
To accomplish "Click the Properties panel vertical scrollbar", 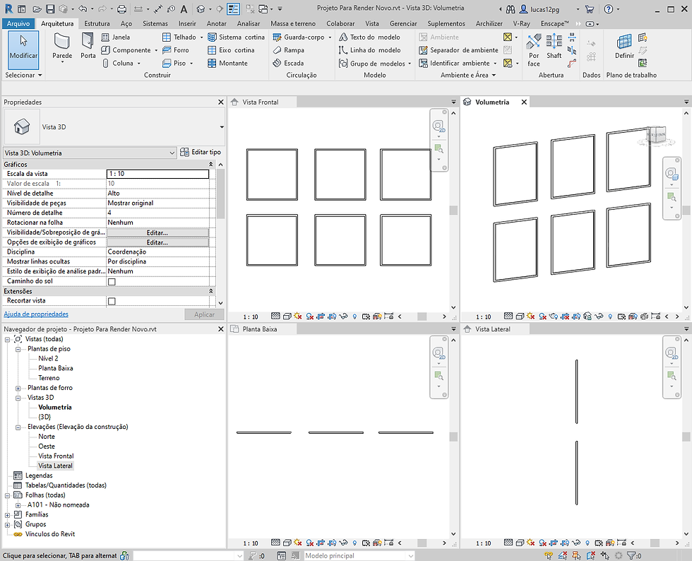I will tap(220, 194).
